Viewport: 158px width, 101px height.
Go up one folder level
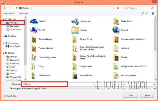point(17,8)
